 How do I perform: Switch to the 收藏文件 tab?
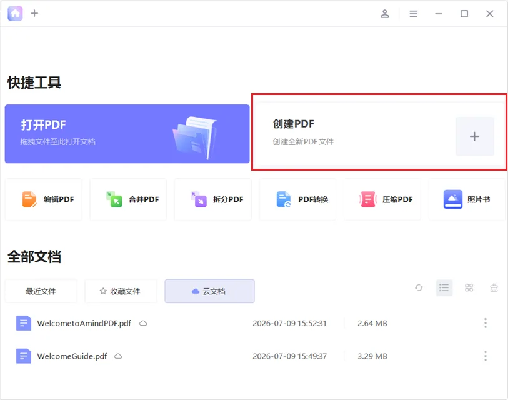coord(121,291)
